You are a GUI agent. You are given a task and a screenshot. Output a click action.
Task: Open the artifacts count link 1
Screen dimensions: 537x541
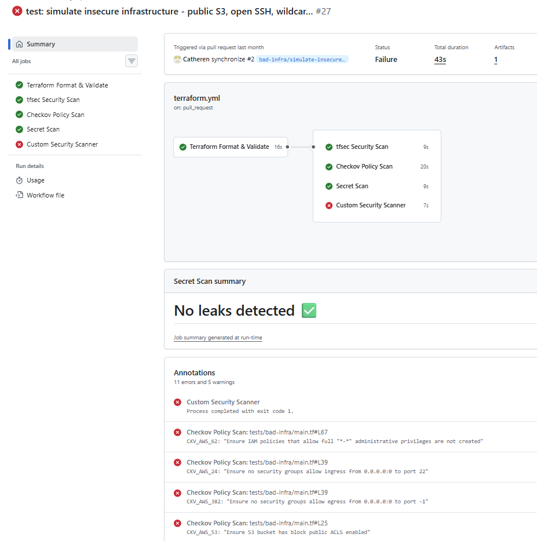click(x=496, y=60)
